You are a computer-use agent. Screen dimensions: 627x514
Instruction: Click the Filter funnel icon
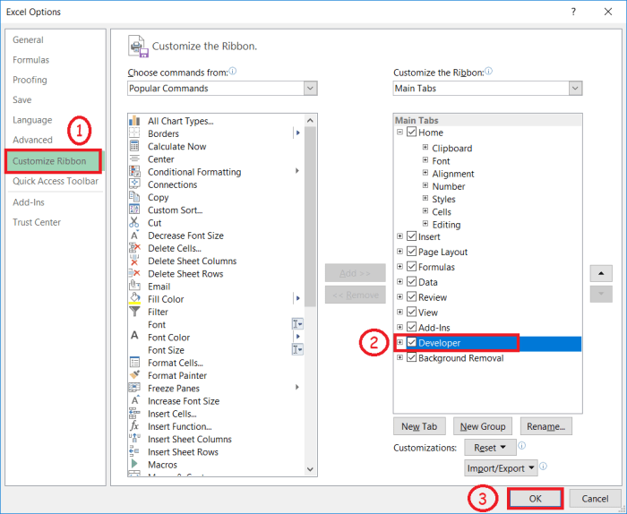(x=134, y=312)
